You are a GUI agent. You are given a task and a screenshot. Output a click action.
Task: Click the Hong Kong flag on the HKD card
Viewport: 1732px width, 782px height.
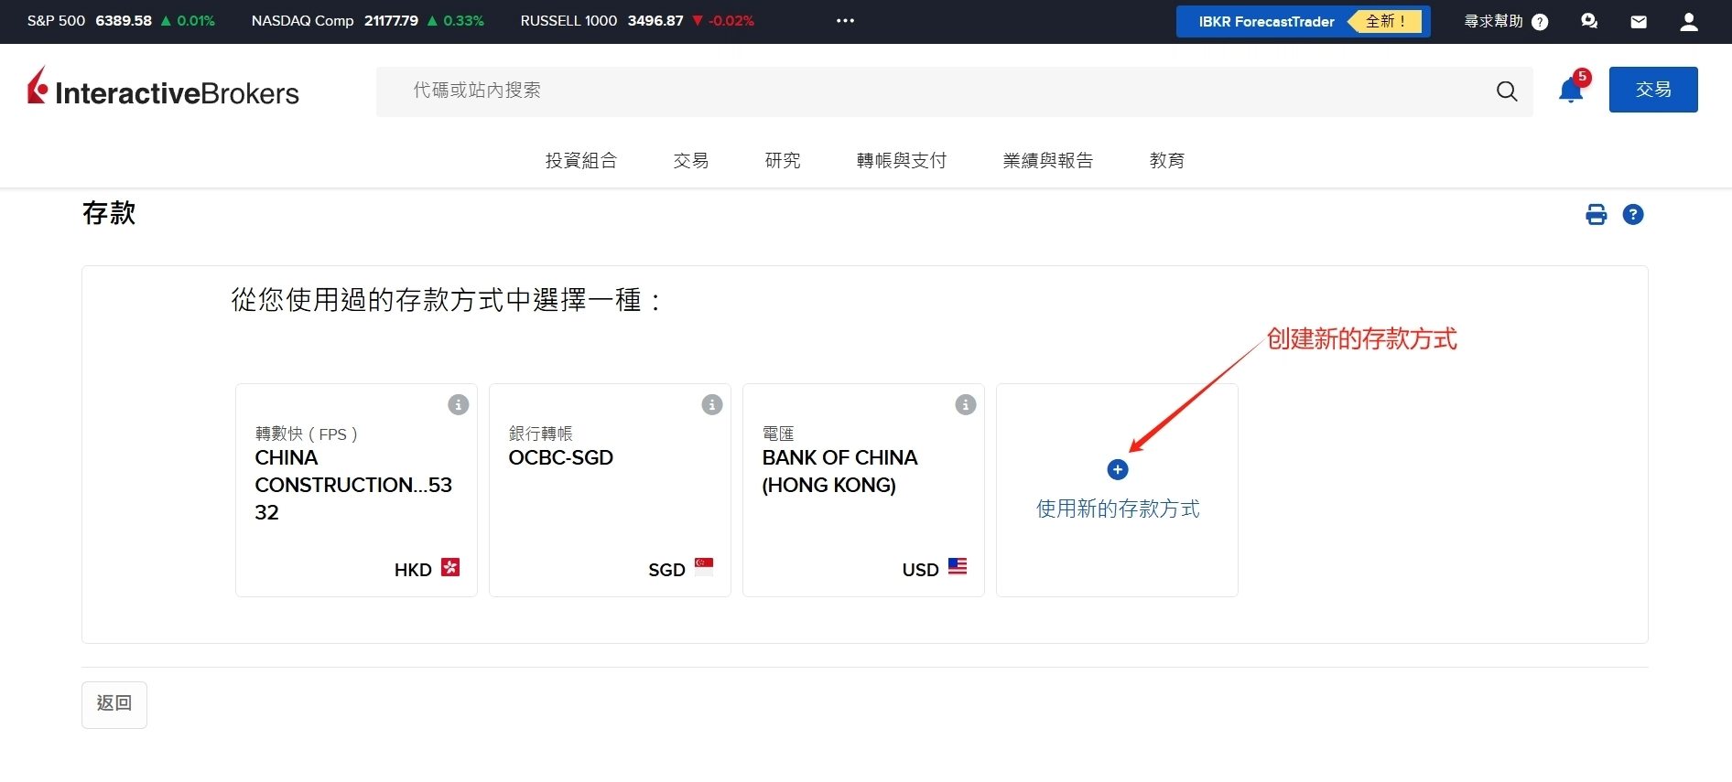pos(450,567)
